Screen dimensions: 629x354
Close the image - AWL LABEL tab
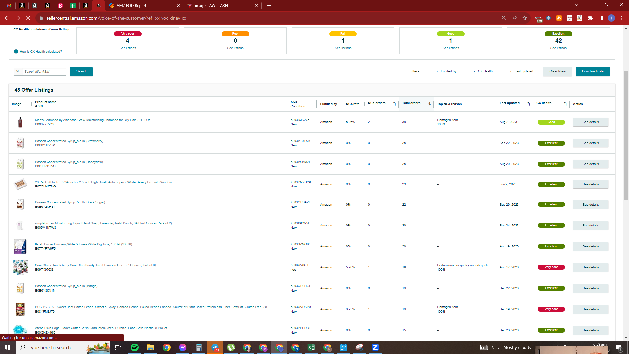click(x=257, y=6)
